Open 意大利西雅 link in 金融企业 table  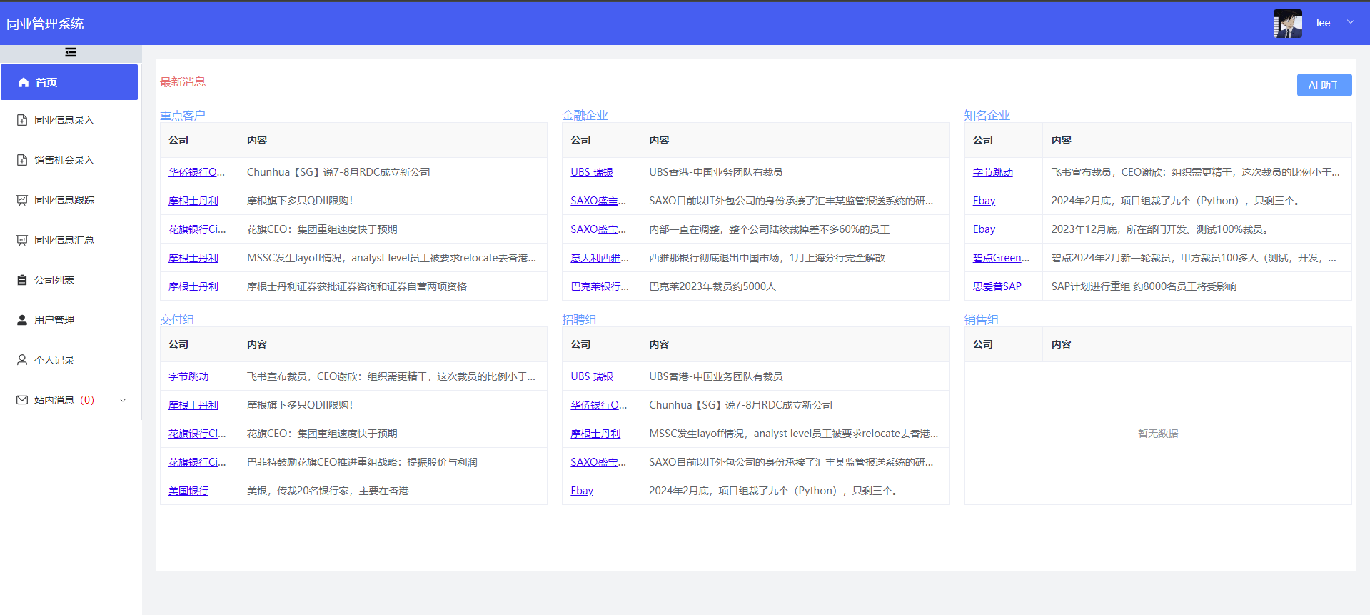tap(600, 258)
